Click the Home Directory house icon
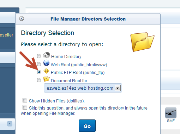This screenshot has width=180, height=134. click(x=47, y=55)
